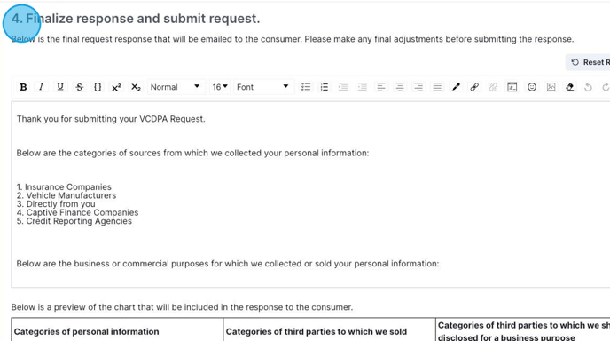The height and width of the screenshot is (341, 610).
Task: Apply superscript formatting
Action: (116, 87)
